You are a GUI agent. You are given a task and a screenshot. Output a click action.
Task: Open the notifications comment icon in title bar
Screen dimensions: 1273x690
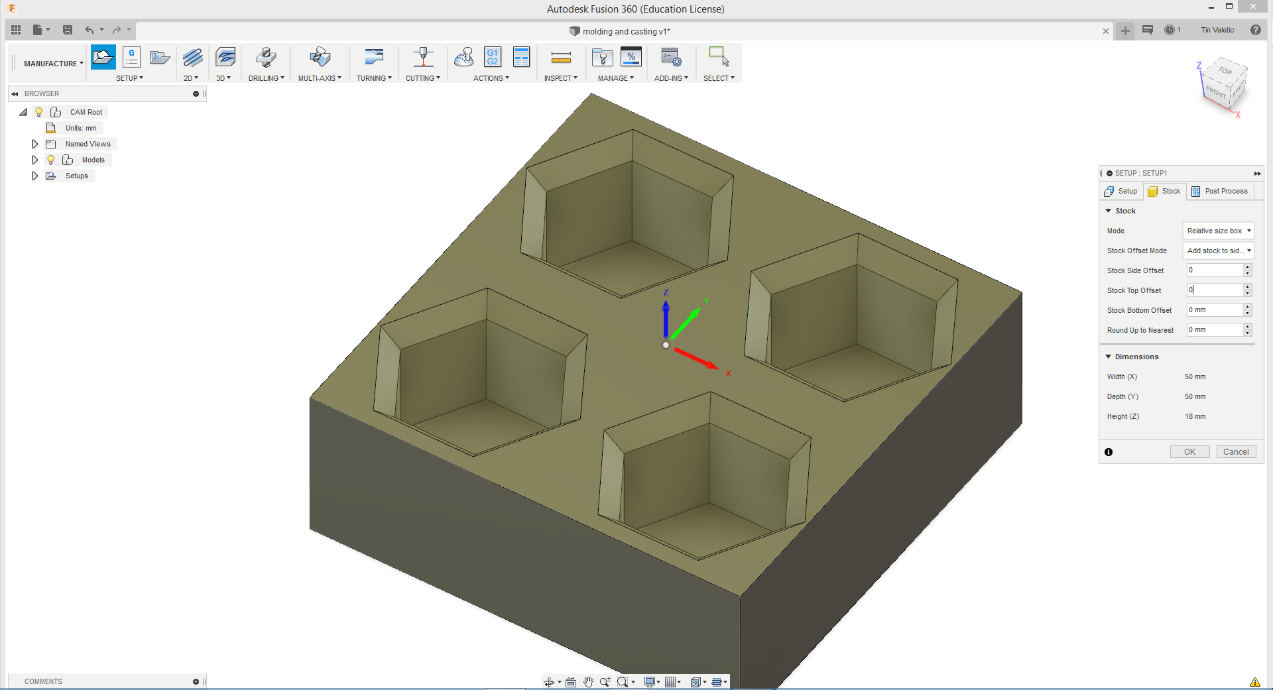[x=1148, y=30]
